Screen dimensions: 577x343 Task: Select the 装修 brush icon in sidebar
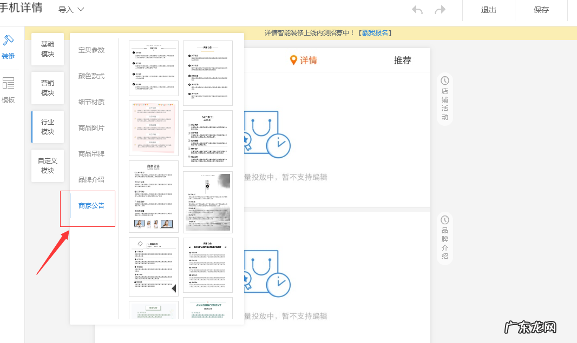click(x=9, y=44)
